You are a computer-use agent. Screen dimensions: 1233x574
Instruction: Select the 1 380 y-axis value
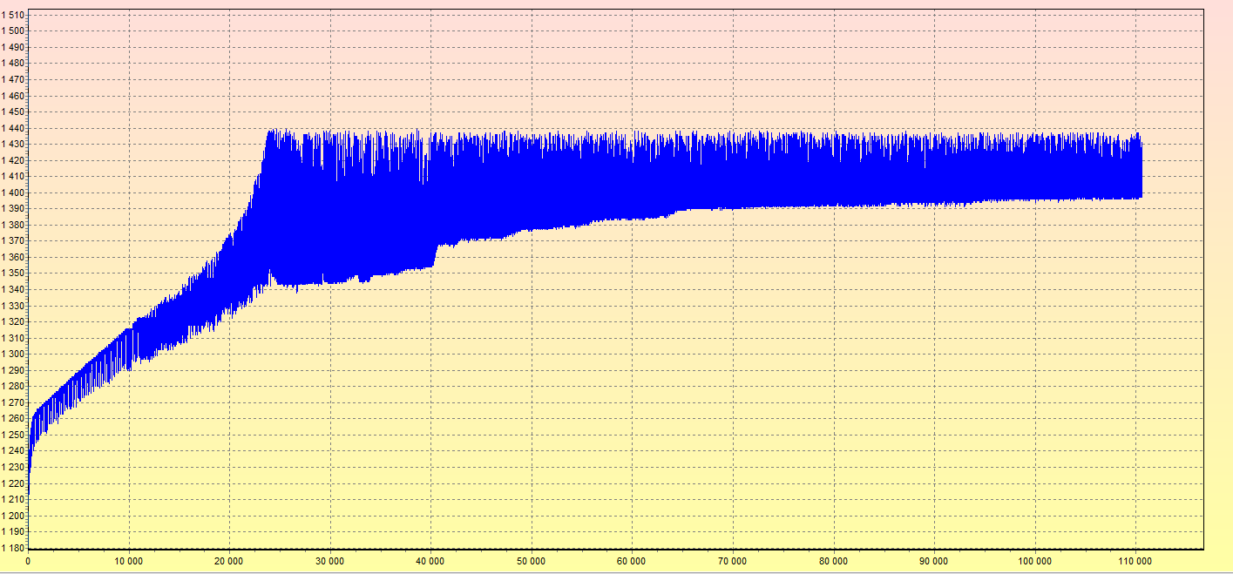click(13, 225)
